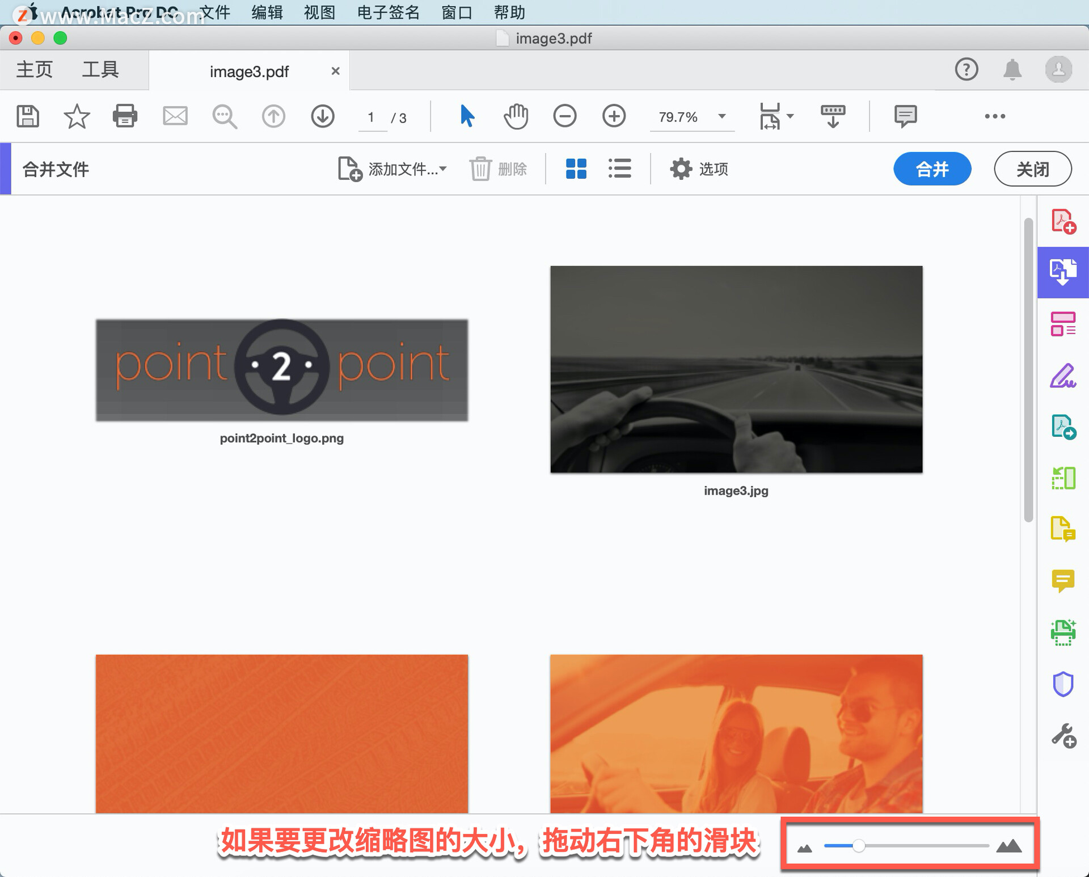Open the 文件 menu
1089x877 pixels.
coord(216,12)
